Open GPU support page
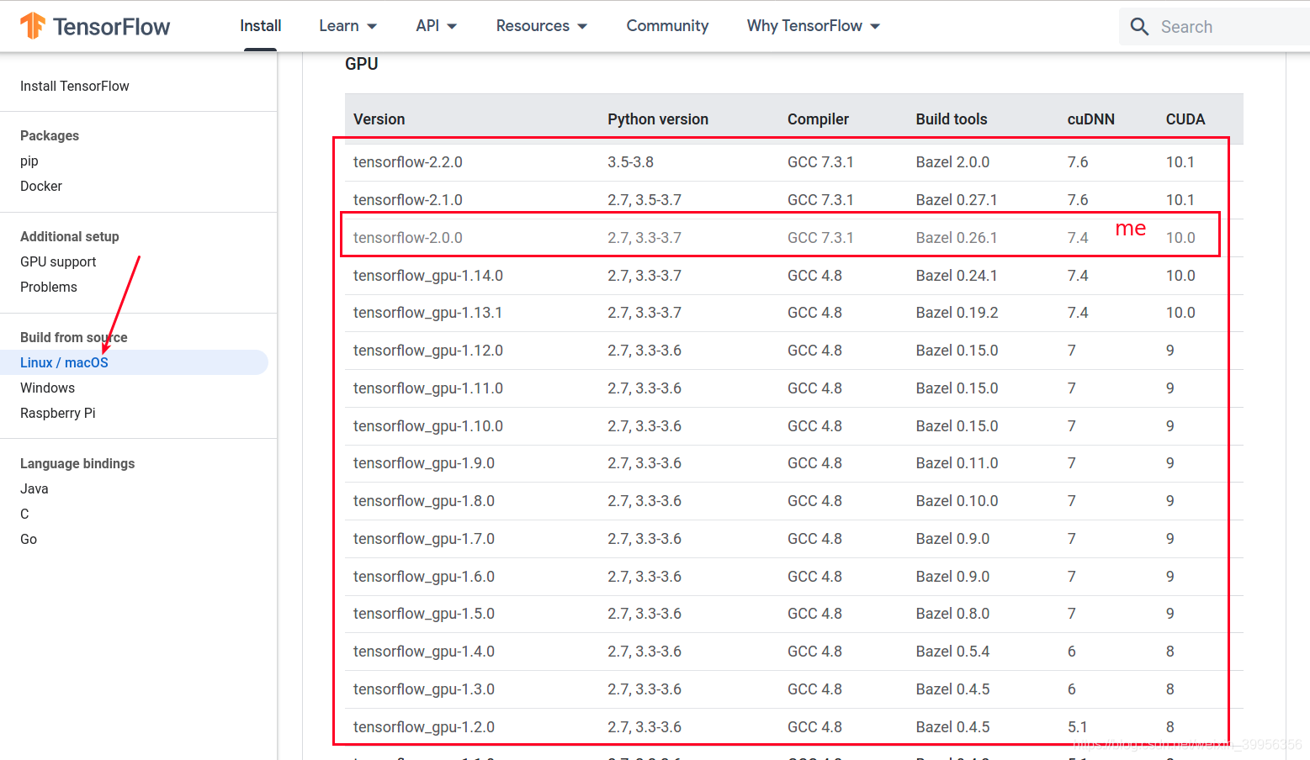Image resolution: width=1310 pixels, height=760 pixels. (x=58, y=261)
